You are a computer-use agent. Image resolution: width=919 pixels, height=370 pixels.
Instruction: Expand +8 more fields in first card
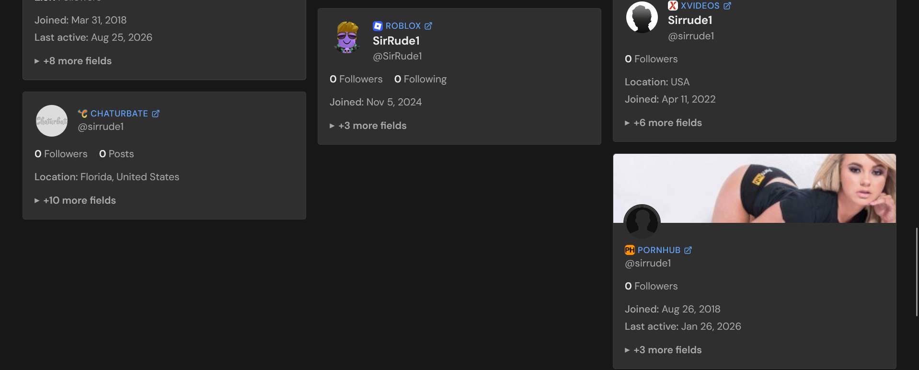(73, 61)
